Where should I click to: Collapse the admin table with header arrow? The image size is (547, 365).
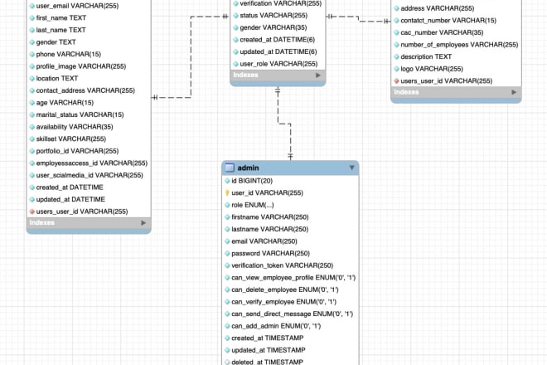pyautogui.click(x=351, y=168)
